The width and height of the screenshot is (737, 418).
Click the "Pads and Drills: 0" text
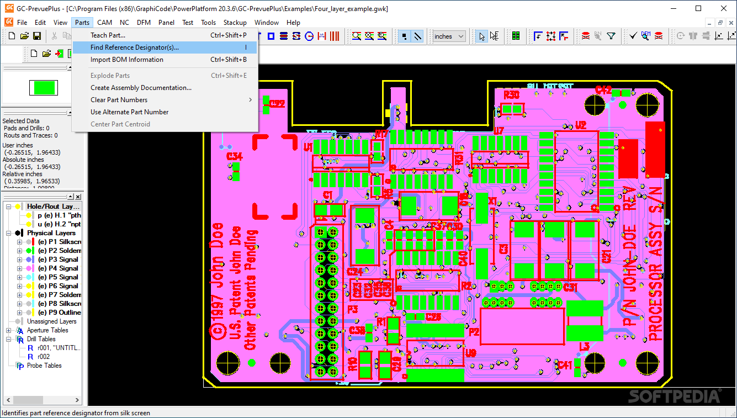26,128
